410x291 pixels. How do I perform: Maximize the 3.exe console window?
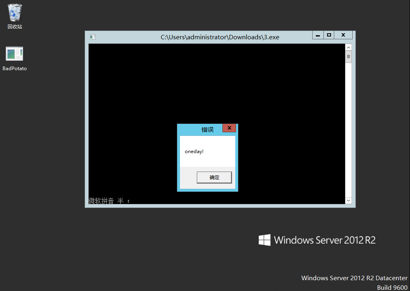(x=329, y=35)
